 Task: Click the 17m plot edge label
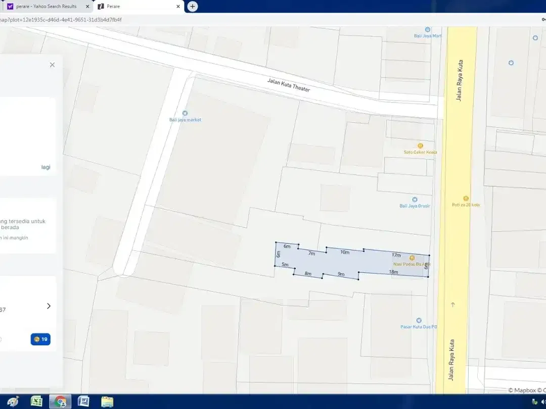[396, 255]
